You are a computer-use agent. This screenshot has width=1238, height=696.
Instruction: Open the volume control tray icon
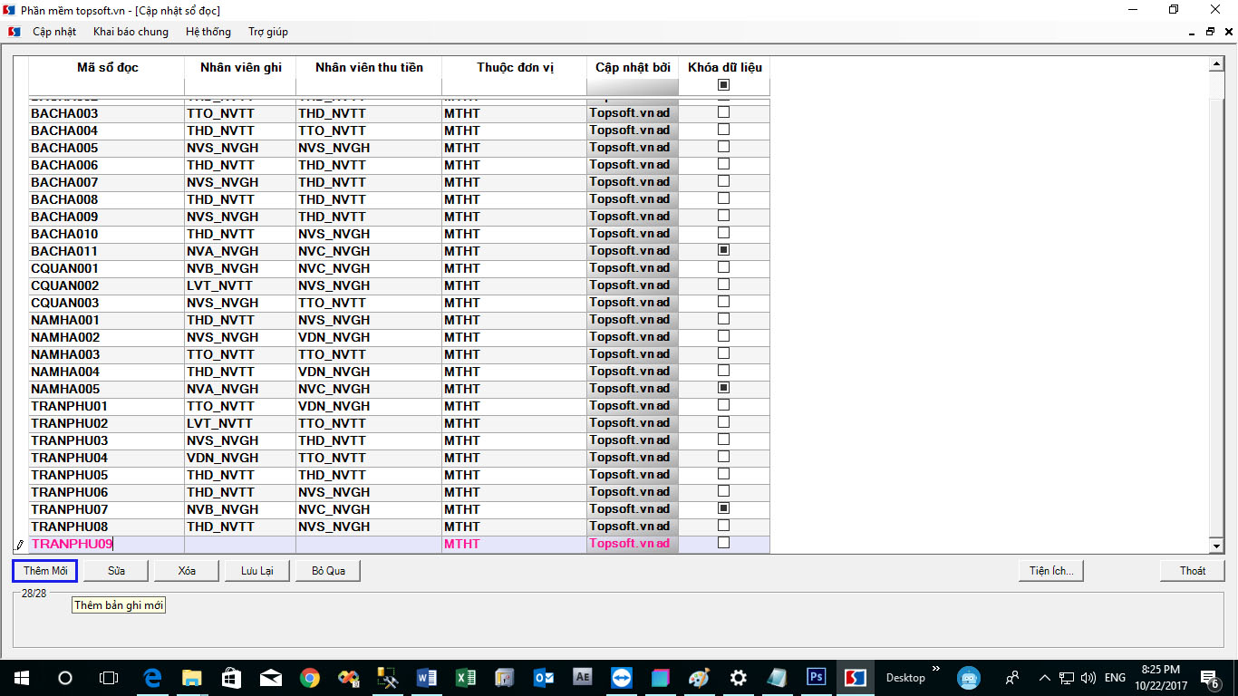(x=1088, y=677)
